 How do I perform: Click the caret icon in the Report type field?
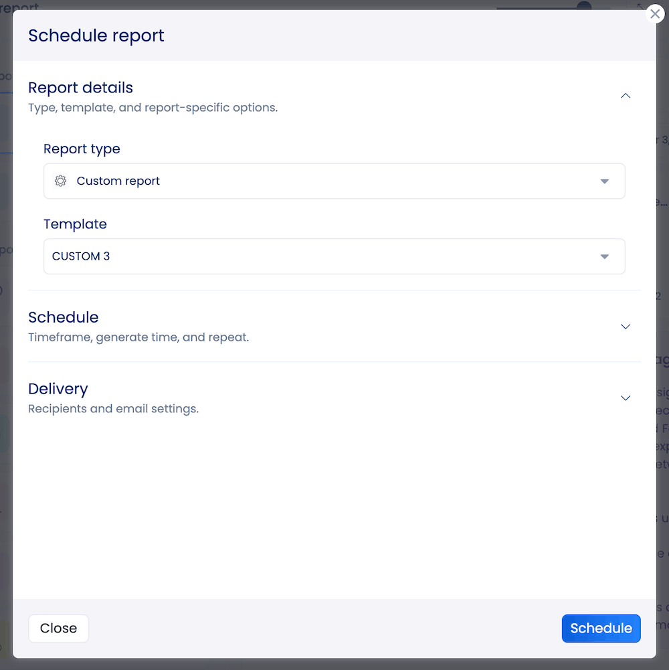tap(604, 181)
